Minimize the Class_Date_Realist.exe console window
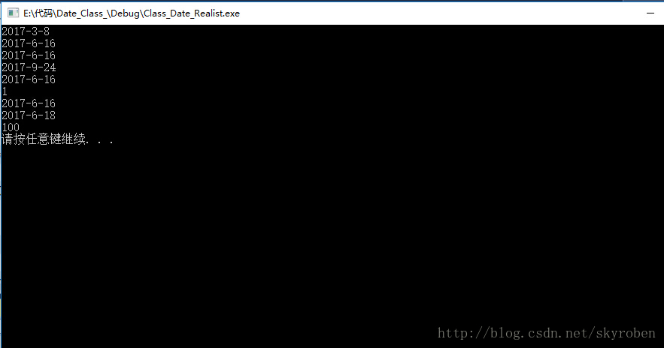664x348 pixels. point(650,13)
